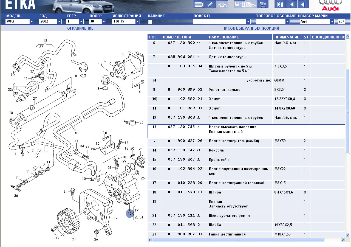Image resolution: width=351 pixels, height=247 pixels.
Task: Open the ВЫБОР МАРКИ dropdown showing Audi
Action: [332, 21]
